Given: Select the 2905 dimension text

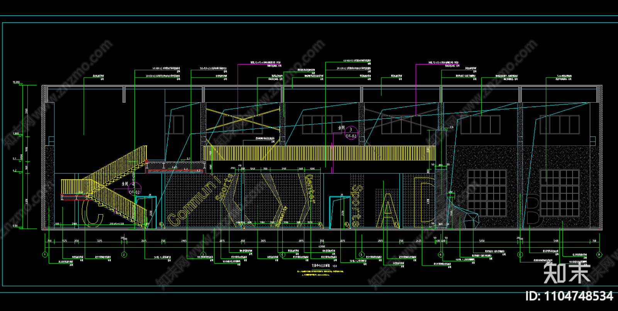Looking at the screenshot, I should click(184, 241).
